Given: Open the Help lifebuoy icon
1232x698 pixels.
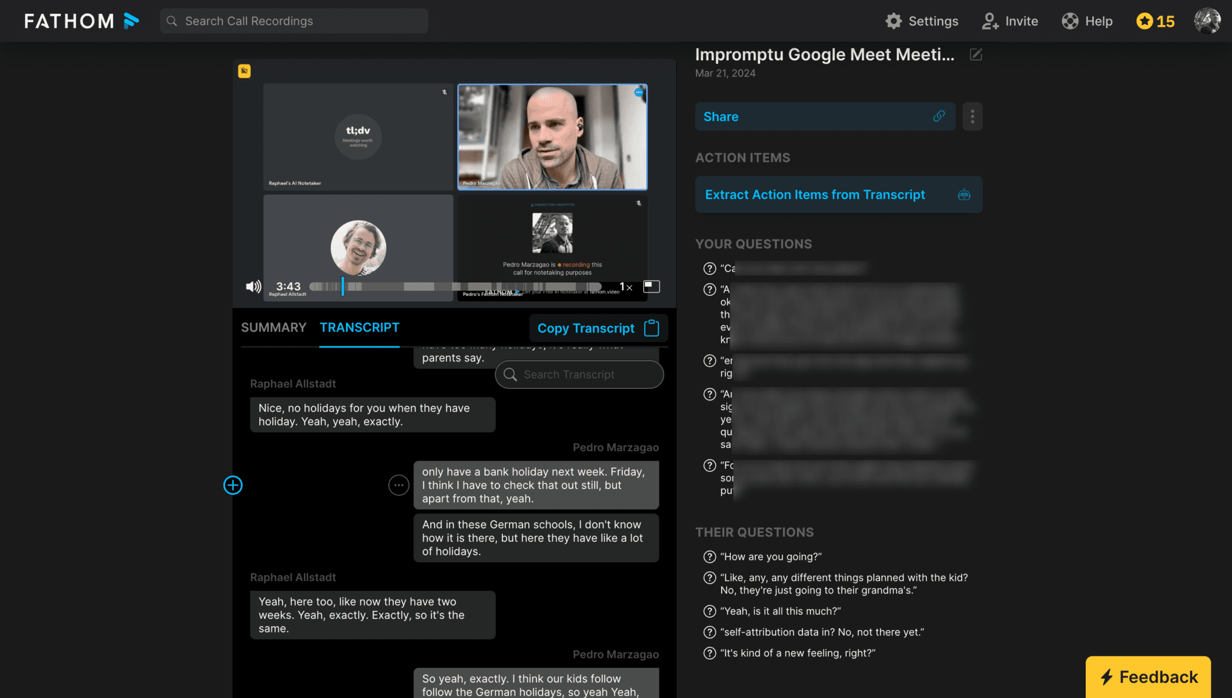Looking at the screenshot, I should click(1070, 21).
